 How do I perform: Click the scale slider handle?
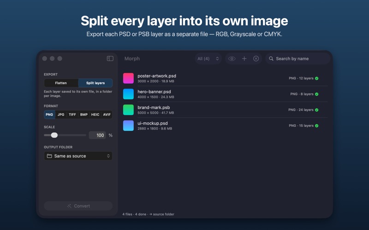[54, 135]
